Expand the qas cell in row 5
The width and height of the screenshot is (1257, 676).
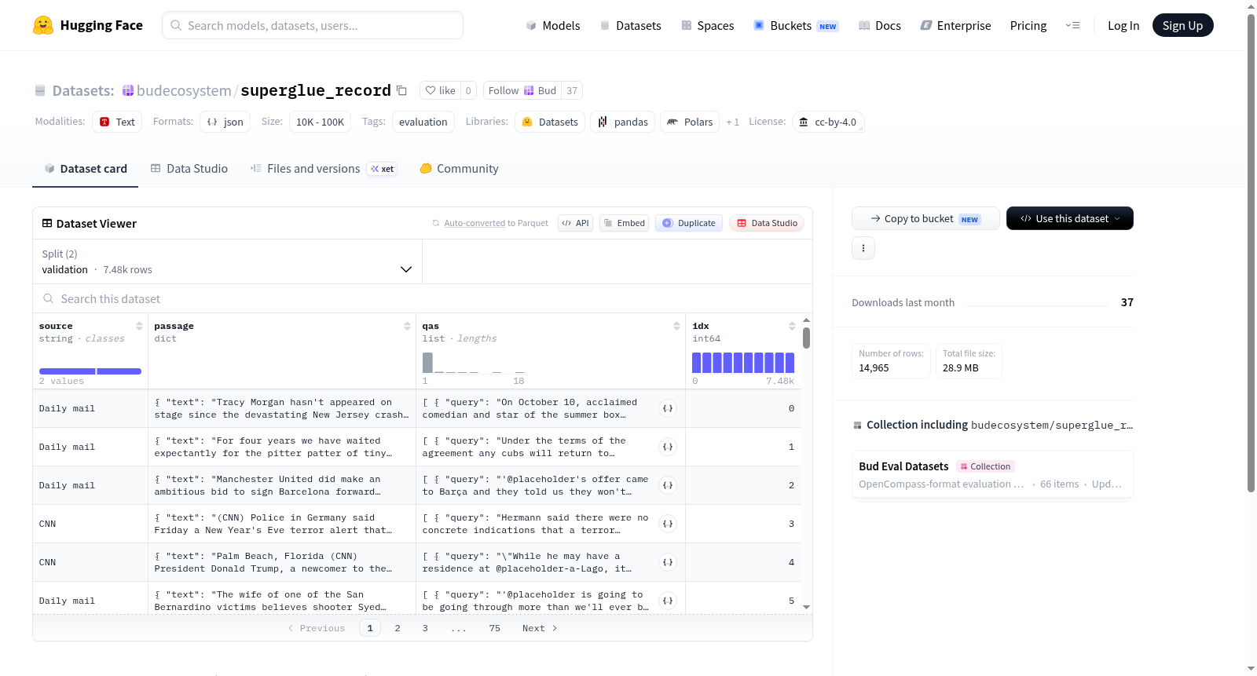click(x=668, y=601)
